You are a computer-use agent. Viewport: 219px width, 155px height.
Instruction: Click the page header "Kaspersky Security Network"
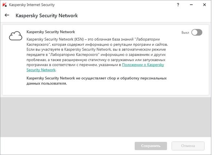(x=46, y=16)
